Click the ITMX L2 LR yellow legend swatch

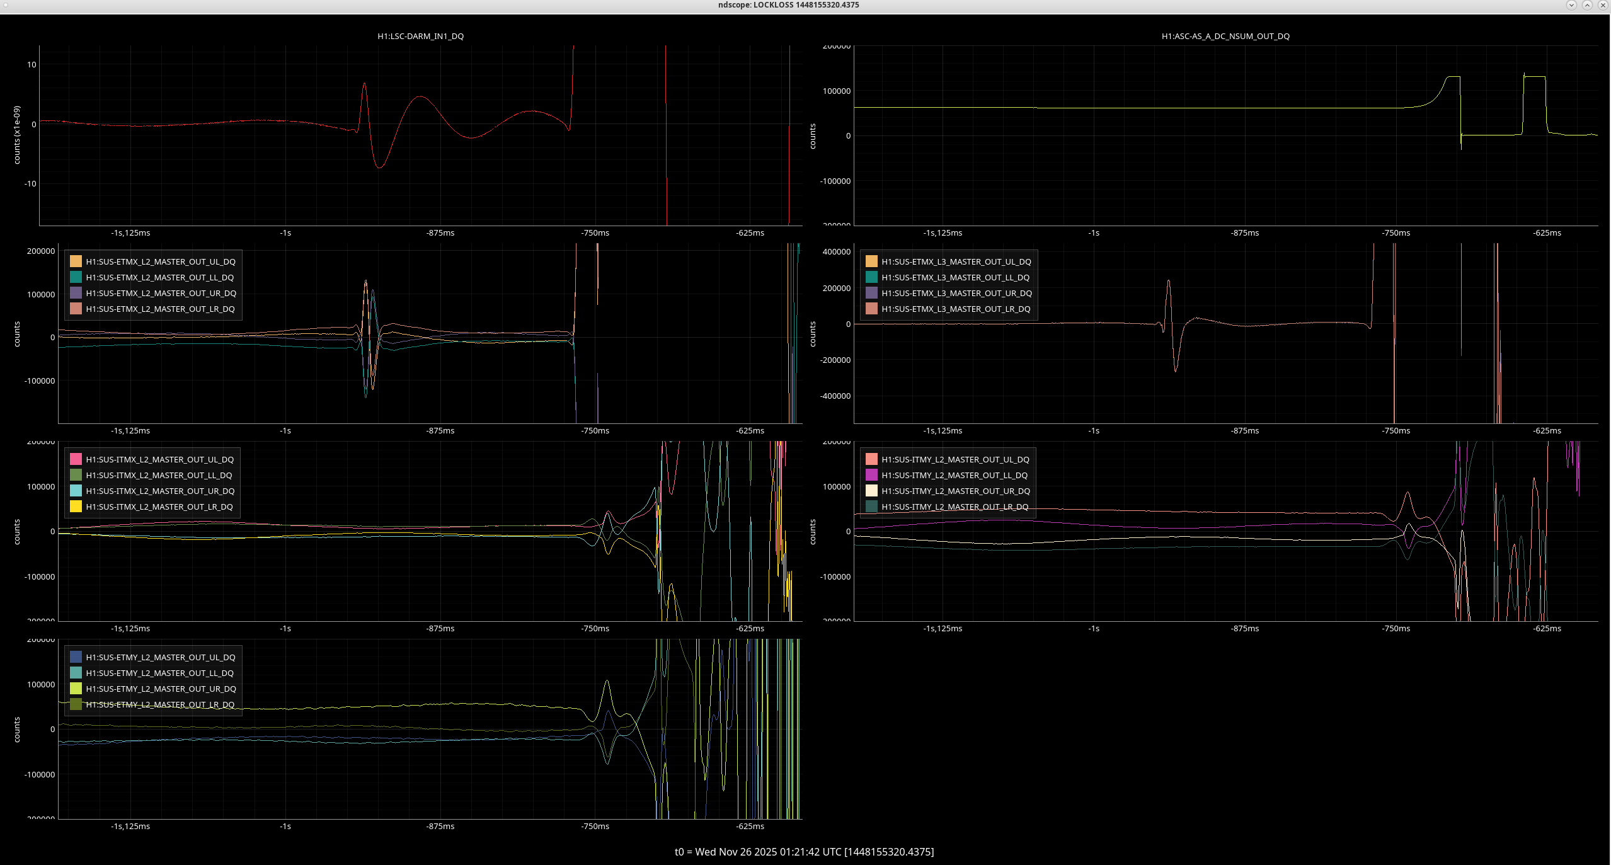pyautogui.click(x=76, y=507)
